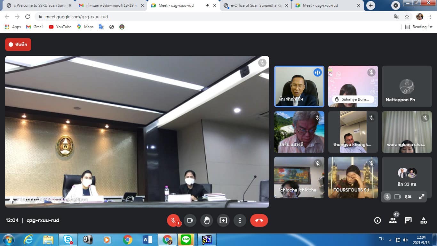
Task: Adjust the system volume speaker icon
Action: tap(405, 240)
